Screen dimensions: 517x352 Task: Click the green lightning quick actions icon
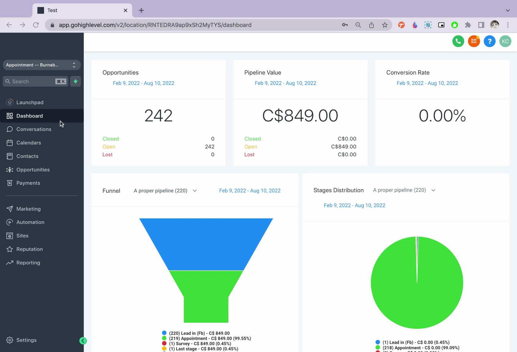[x=75, y=81]
